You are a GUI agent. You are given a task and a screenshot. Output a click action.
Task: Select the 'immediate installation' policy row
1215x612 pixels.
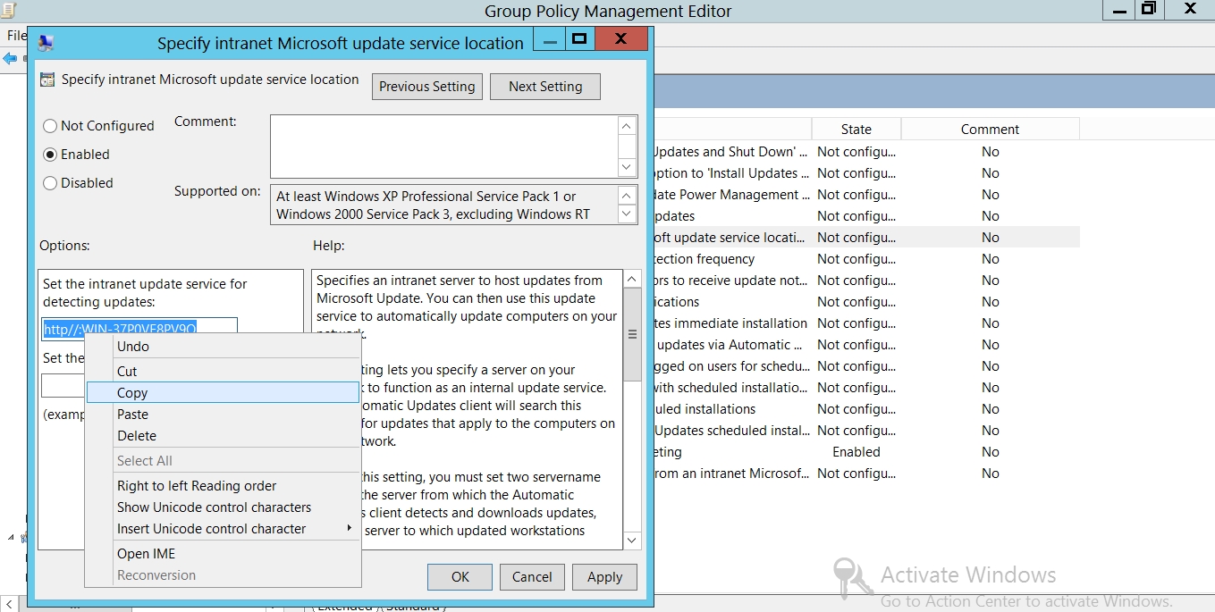pos(865,323)
